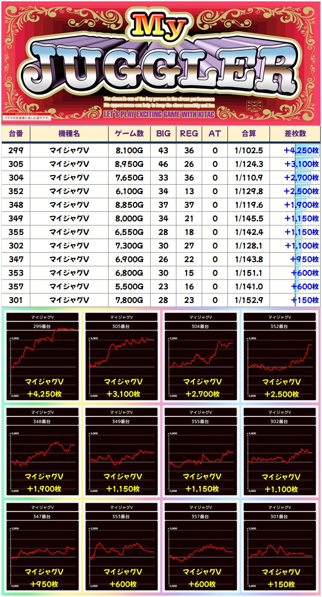Click the +4,250枚 bar in the table

pyautogui.click(x=301, y=151)
